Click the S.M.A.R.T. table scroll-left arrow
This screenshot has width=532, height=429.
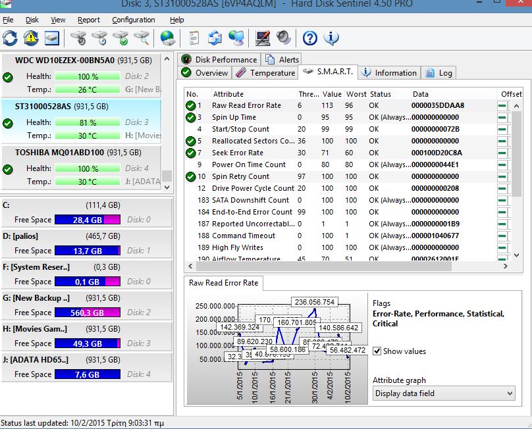pos(190,266)
